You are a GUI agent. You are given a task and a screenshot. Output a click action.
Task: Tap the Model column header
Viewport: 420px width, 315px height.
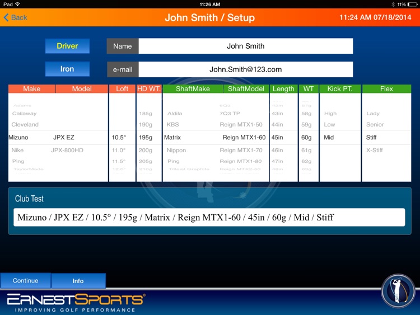(82, 89)
